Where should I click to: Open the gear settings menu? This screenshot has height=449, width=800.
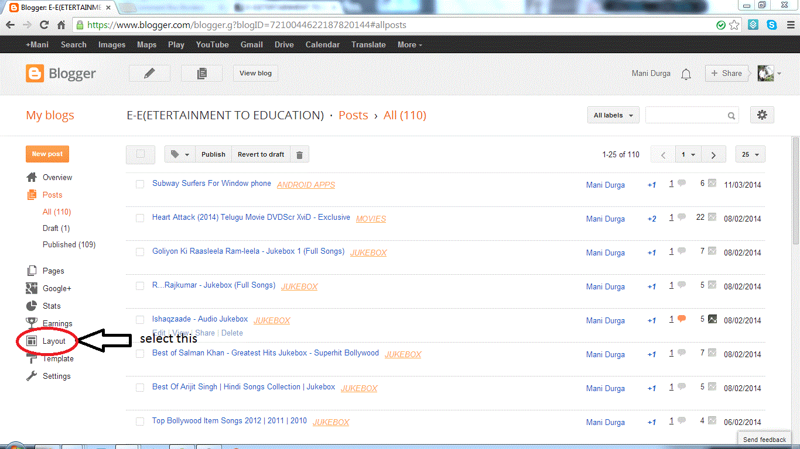click(x=761, y=115)
